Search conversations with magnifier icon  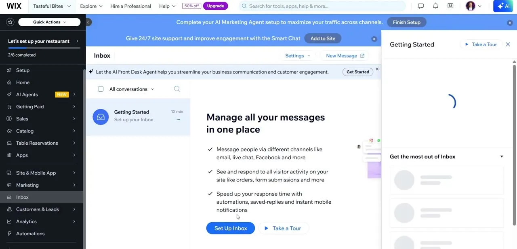pyautogui.click(x=177, y=89)
